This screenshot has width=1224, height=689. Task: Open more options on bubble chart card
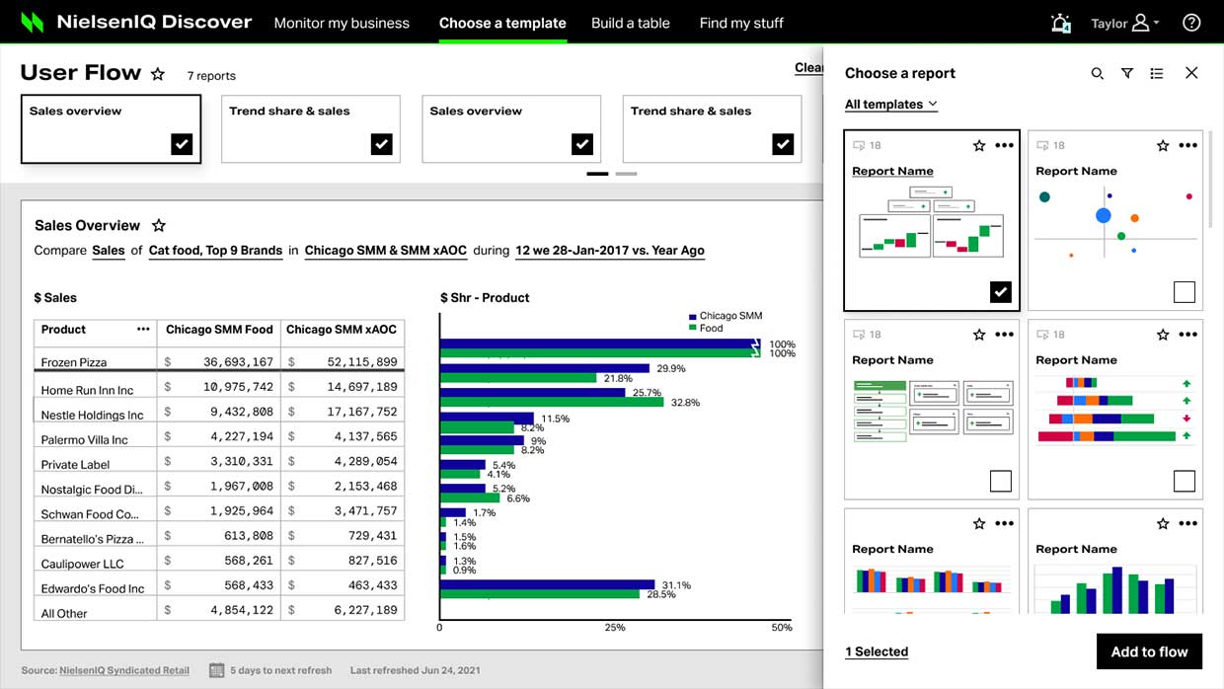[x=1187, y=145]
